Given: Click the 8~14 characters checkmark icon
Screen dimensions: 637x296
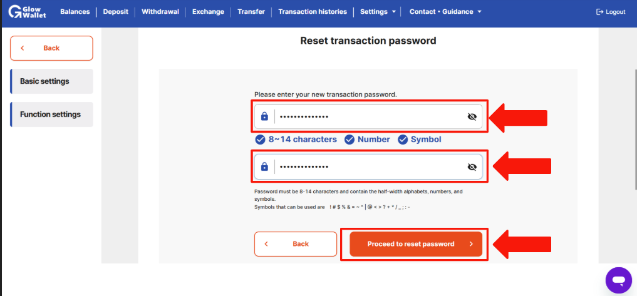Looking at the screenshot, I should tap(260, 140).
